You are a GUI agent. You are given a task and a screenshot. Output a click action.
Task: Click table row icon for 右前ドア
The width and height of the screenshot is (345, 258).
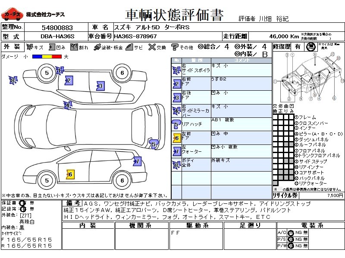tap(176, 84)
